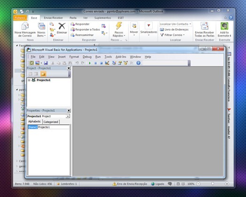Click the Insert UserForm toolbar icon
This screenshot has width=246, height=197.
click(38, 63)
